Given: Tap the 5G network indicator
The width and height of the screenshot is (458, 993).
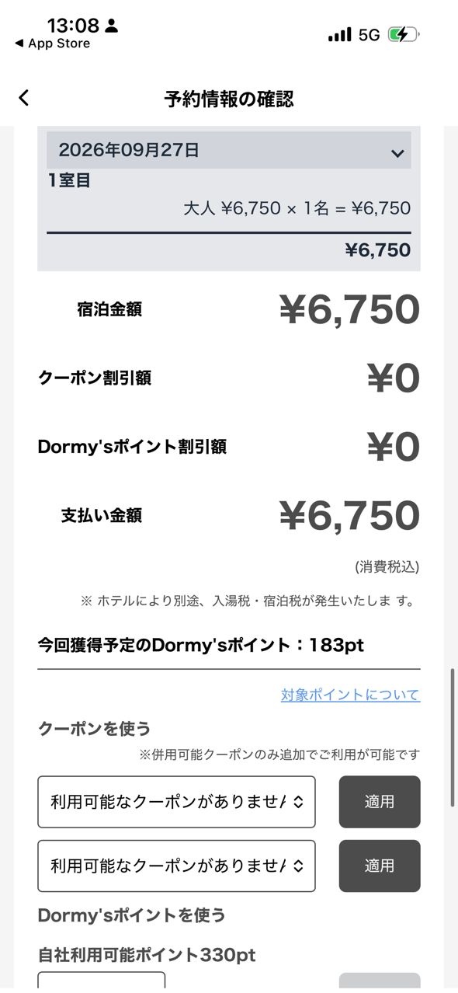Looking at the screenshot, I should (370, 35).
